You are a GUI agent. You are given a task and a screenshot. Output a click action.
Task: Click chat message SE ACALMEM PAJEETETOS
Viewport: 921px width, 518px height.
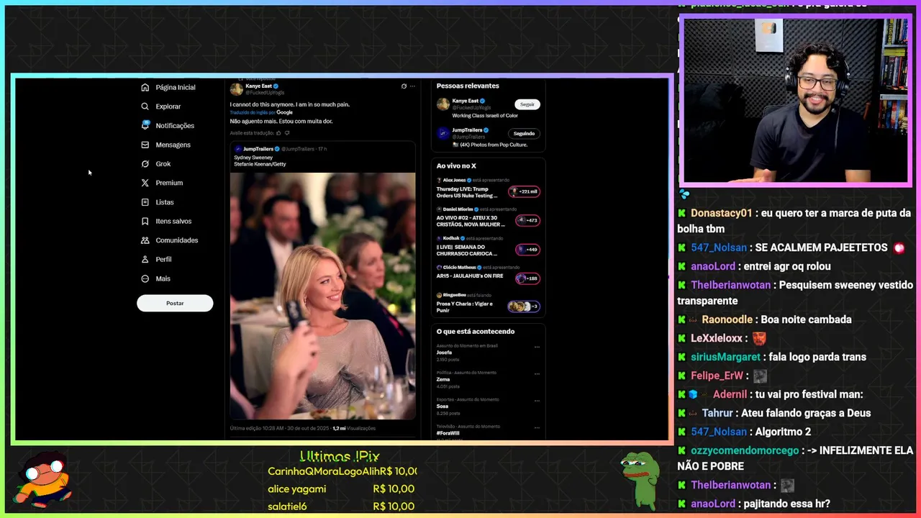tap(821, 247)
